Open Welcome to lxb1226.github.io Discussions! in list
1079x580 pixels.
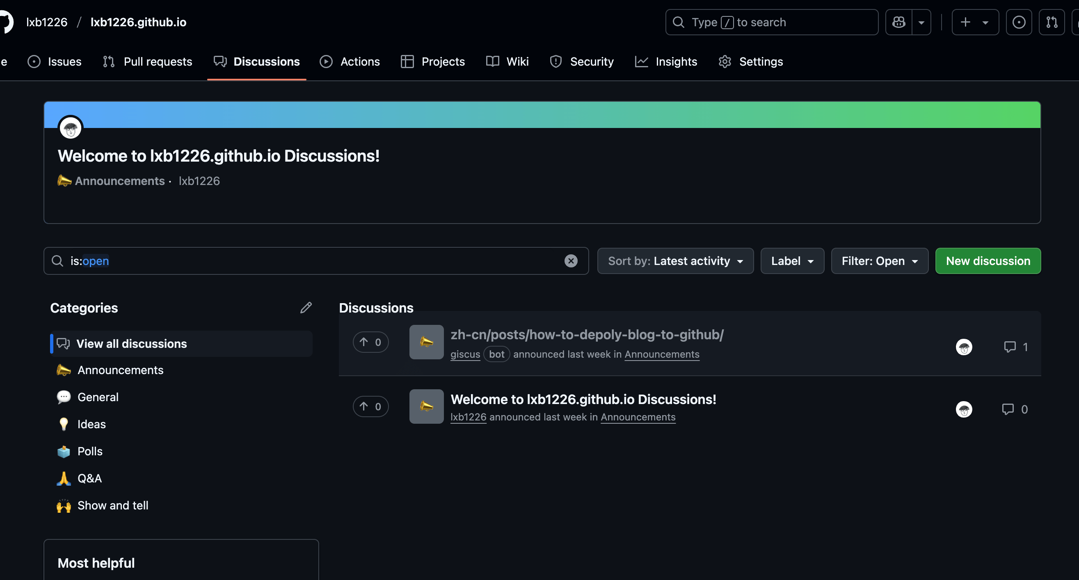(583, 400)
